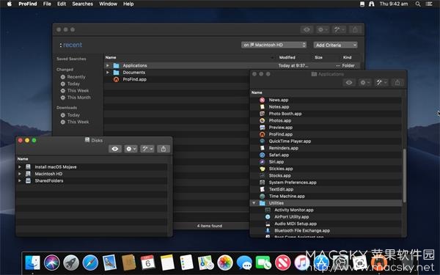Screen dimensions: 440x275
Task: Open the Apple menu
Action: pos(10,4)
